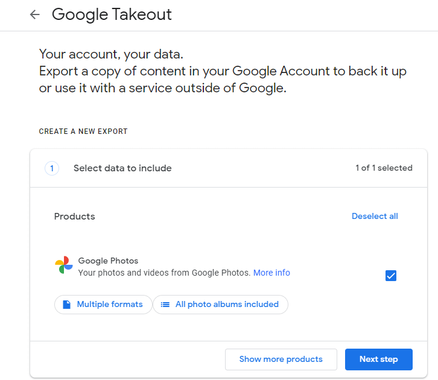Viewport: 438px width, 380px height.
Task: Click the Create a new export label
Action: 83,131
